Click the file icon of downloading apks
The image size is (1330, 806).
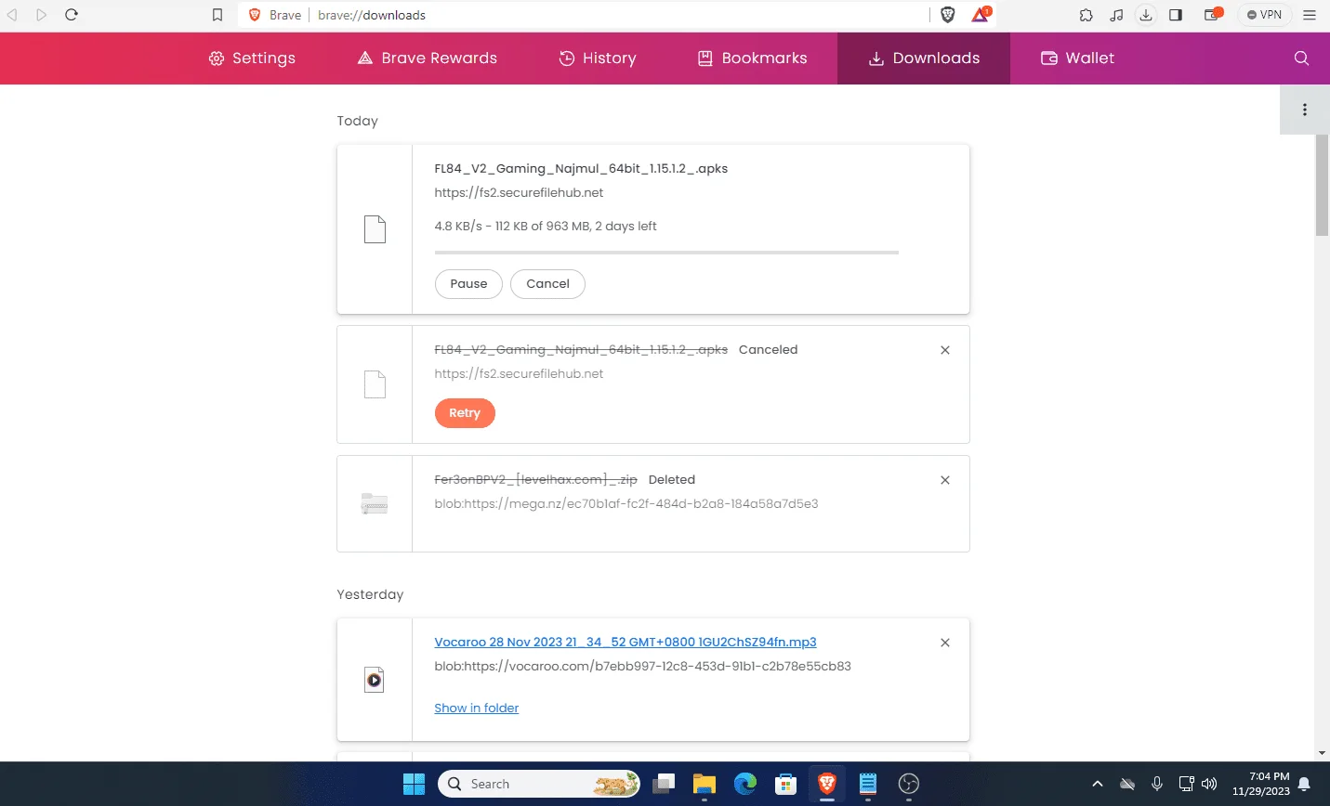pos(375,229)
